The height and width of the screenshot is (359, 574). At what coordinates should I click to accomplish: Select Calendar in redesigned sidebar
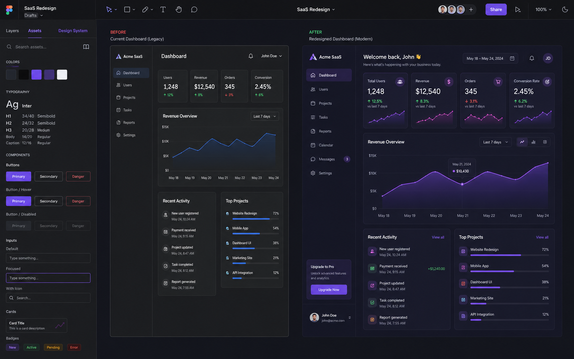pos(329,145)
